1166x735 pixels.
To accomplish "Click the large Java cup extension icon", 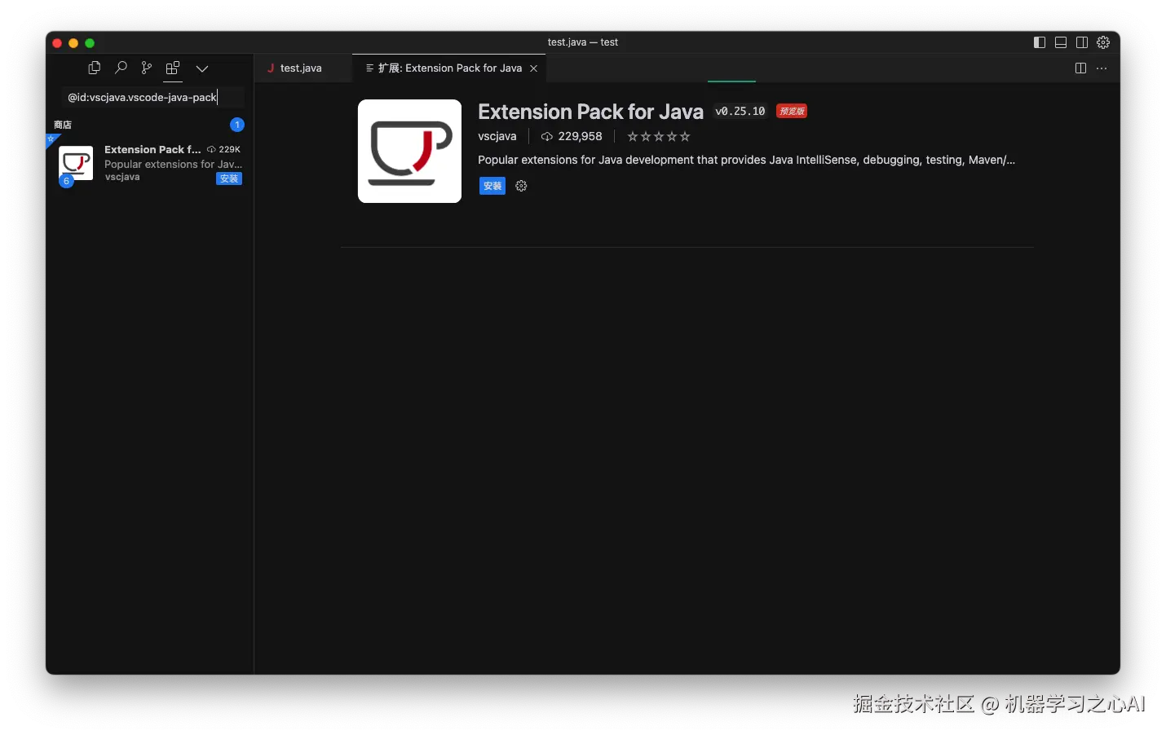I will coord(409,152).
